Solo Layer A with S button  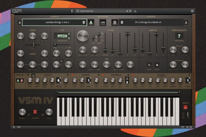pyautogui.click(x=20, y=22)
